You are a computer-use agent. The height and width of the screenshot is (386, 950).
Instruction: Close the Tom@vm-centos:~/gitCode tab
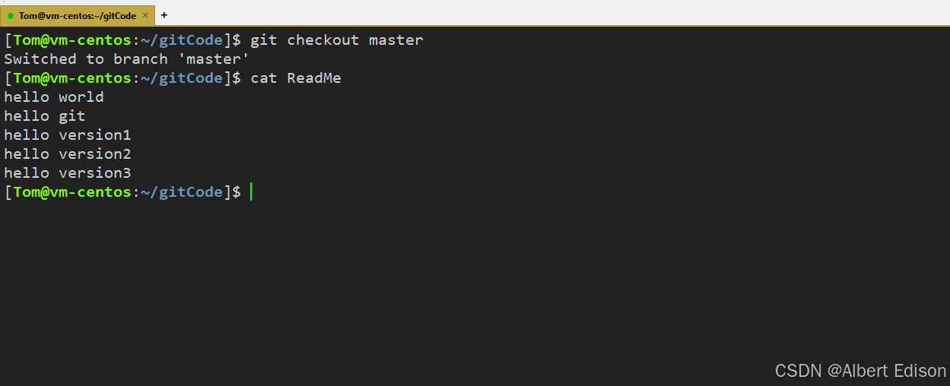point(145,15)
